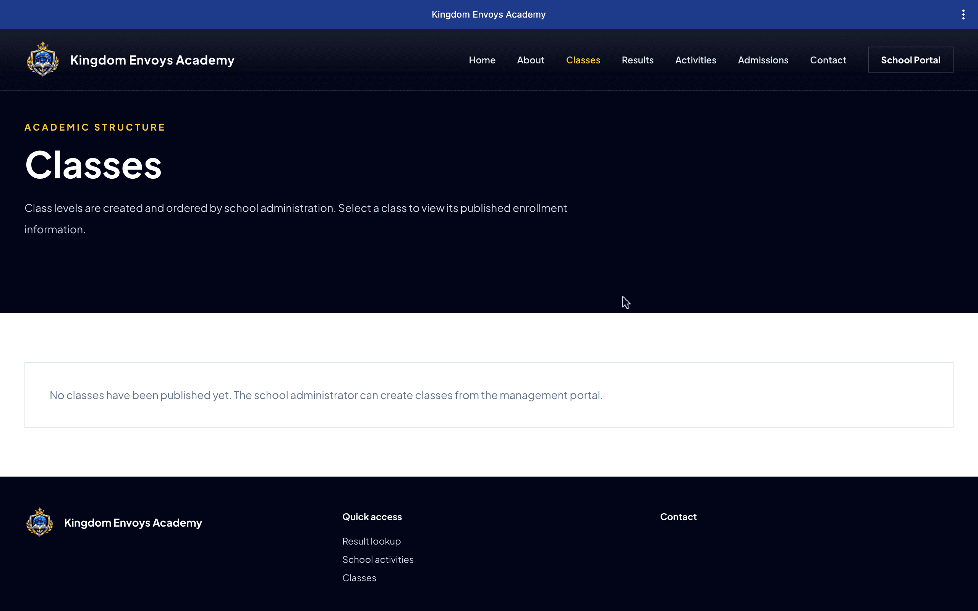Open the School activities footer link

point(378,560)
